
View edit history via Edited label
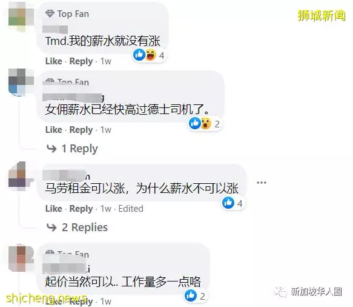[131, 209]
